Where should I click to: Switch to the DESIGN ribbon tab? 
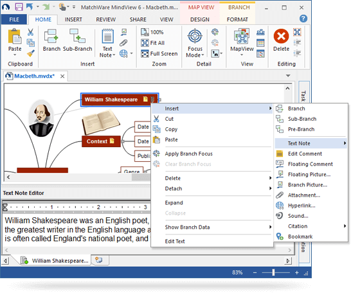coord(200,19)
